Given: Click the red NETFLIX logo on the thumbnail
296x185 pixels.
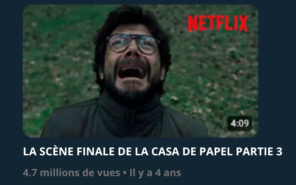Looking at the screenshot, I should 218,24.
